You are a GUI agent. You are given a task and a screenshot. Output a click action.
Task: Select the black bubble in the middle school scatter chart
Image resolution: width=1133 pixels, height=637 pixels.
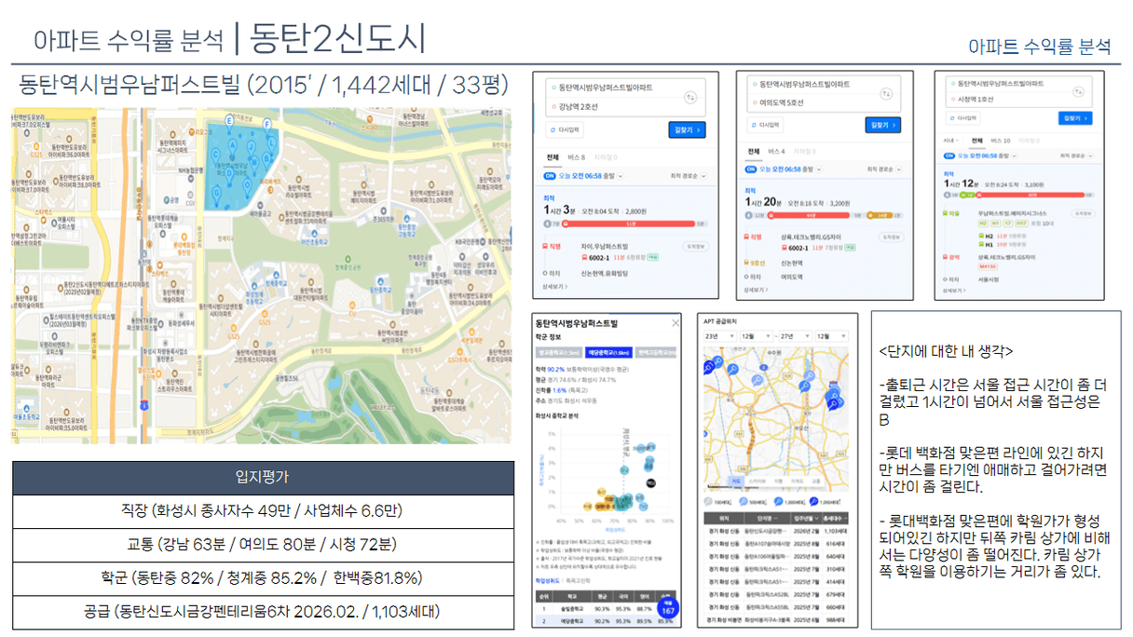[x=650, y=483]
